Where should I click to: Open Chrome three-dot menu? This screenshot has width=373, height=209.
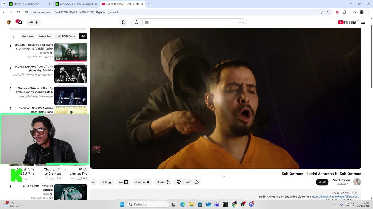coord(369,12)
